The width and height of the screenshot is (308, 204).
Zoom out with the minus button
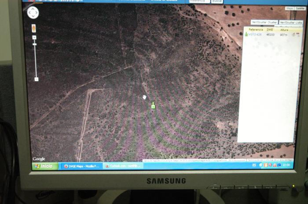(37, 79)
